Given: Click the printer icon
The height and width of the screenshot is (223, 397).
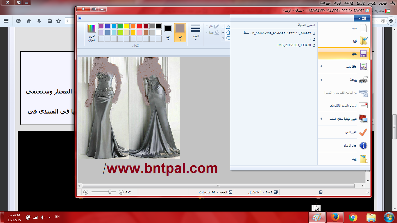Looking at the screenshot, I should click(363, 80).
